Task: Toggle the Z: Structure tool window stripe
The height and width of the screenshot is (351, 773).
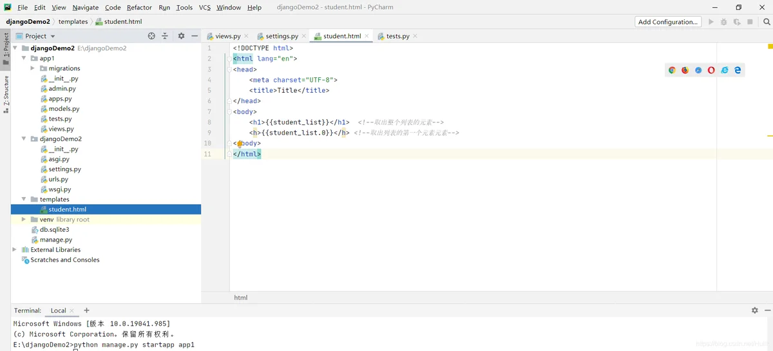Action: point(6,95)
